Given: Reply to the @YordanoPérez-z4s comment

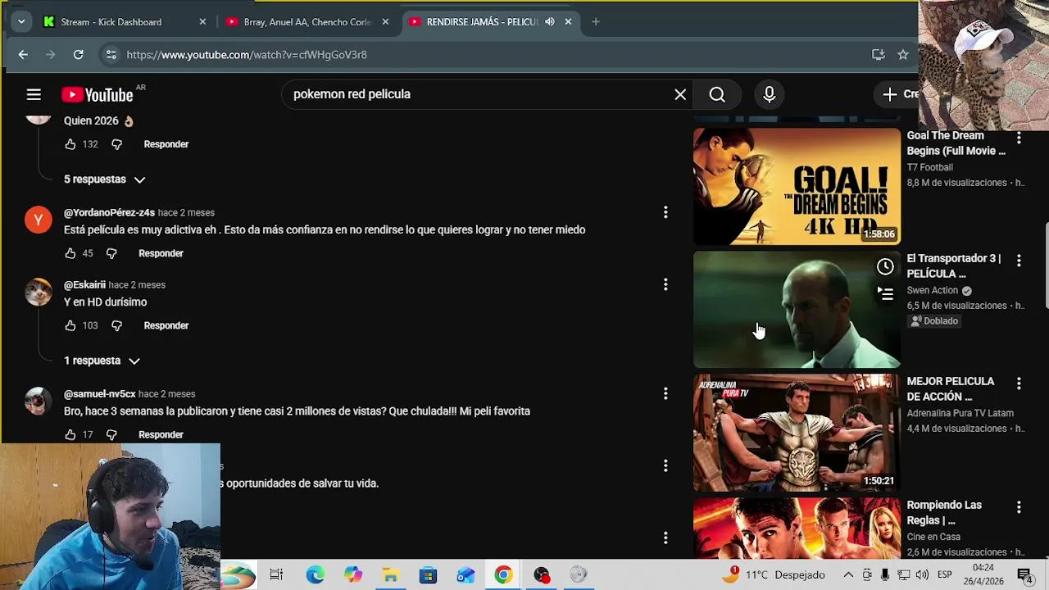Looking at the screenshot, I should tap(161, 253).
